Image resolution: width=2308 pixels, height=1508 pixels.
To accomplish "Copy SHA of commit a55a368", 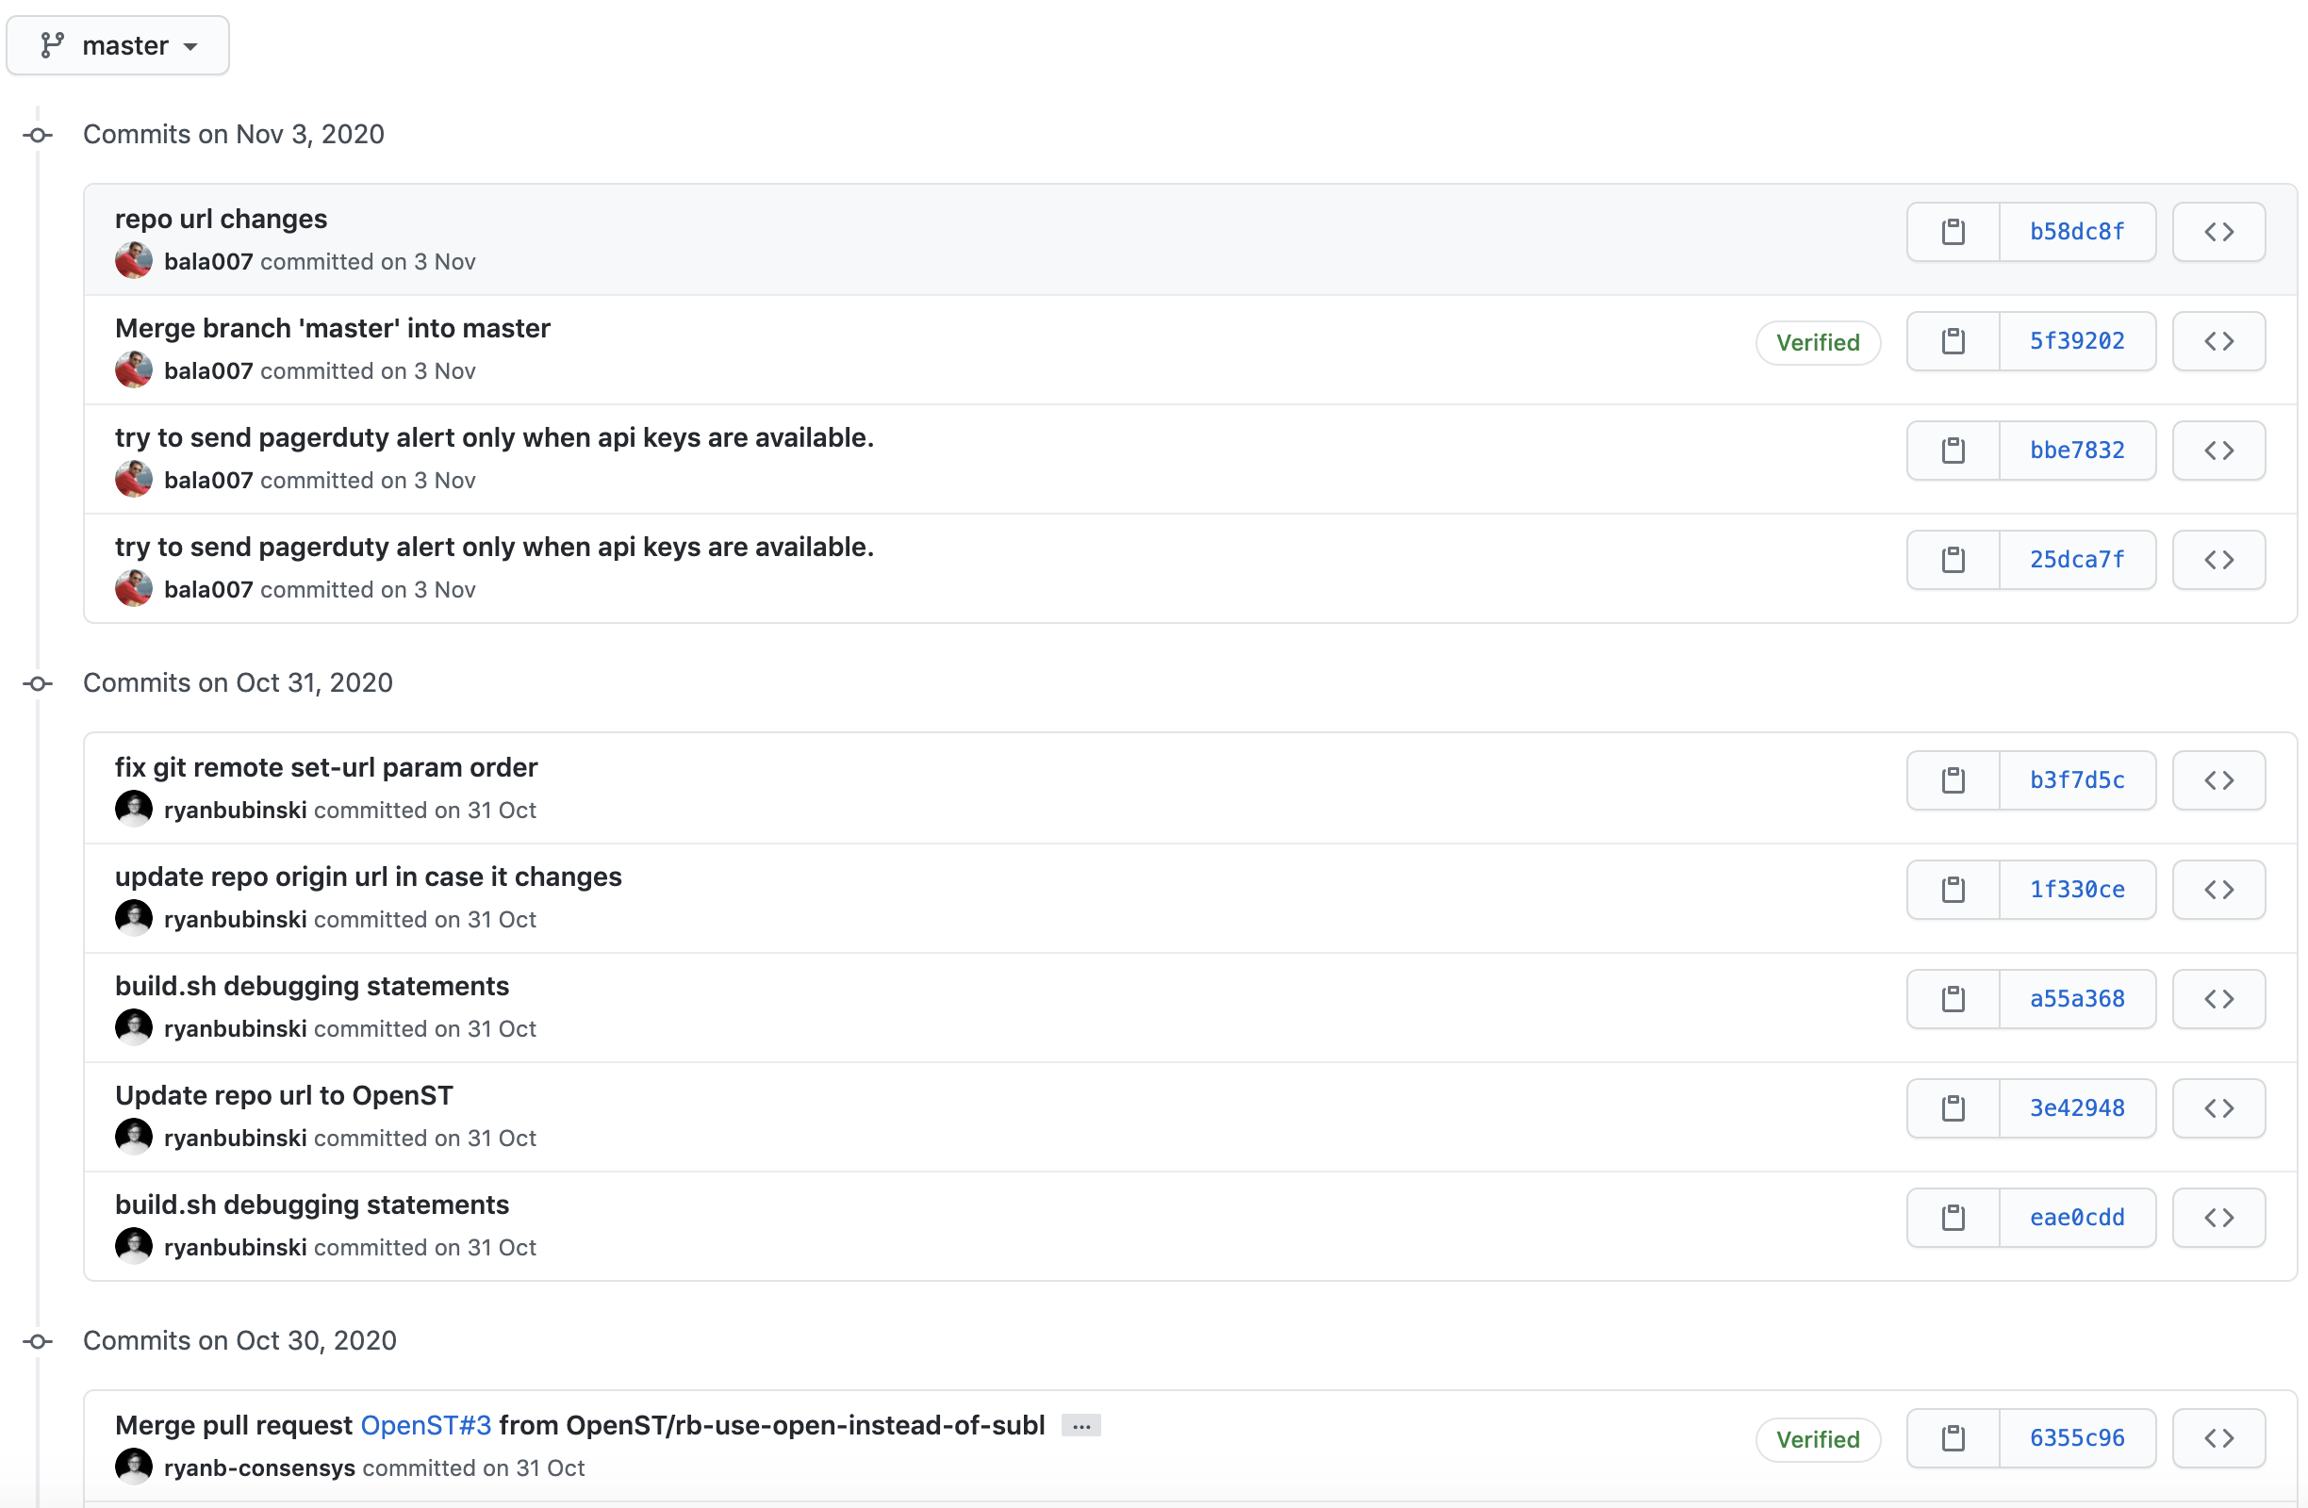I will (x=1953, y=999).
